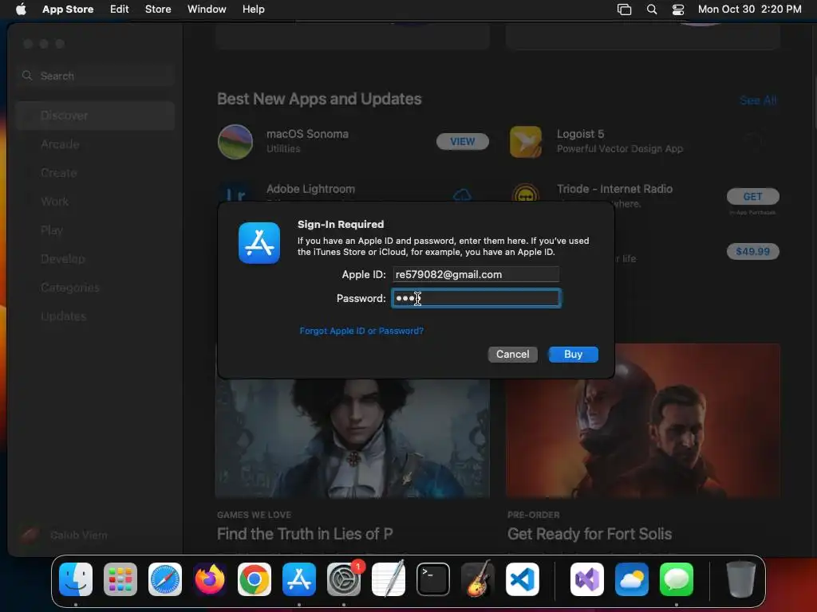Open the App Store menu in the menu bar
Viewport: 817px width, 612px height.
[68, 10]
